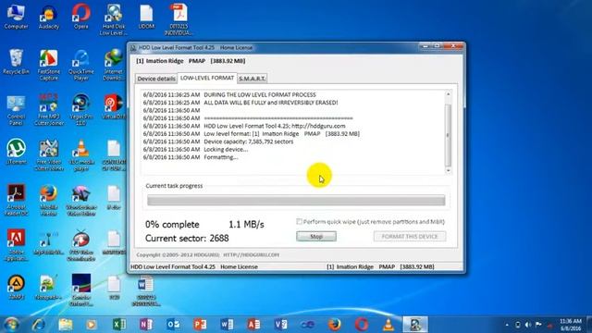Open Firefox from the taskbar
Screen dimensions: 592x333
334,325
